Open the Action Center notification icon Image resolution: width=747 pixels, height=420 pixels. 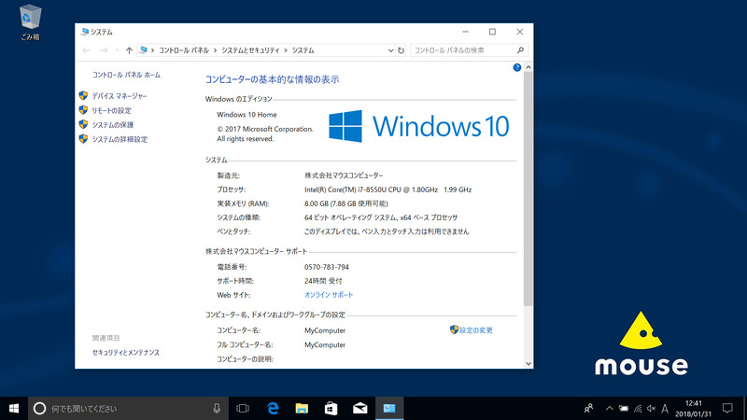pyautogui.click(x=727, y=409)
